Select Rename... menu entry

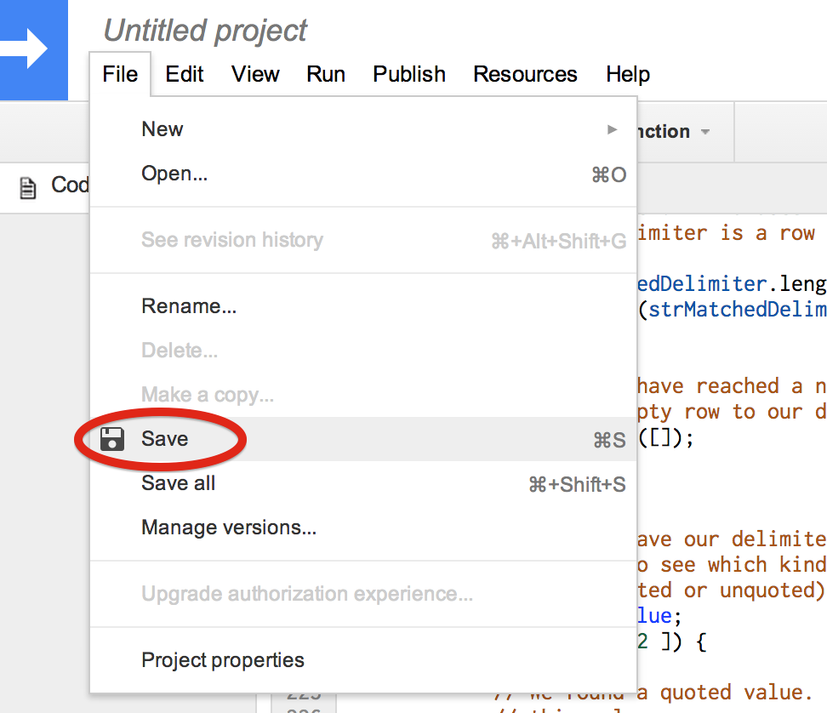point(189,306)
